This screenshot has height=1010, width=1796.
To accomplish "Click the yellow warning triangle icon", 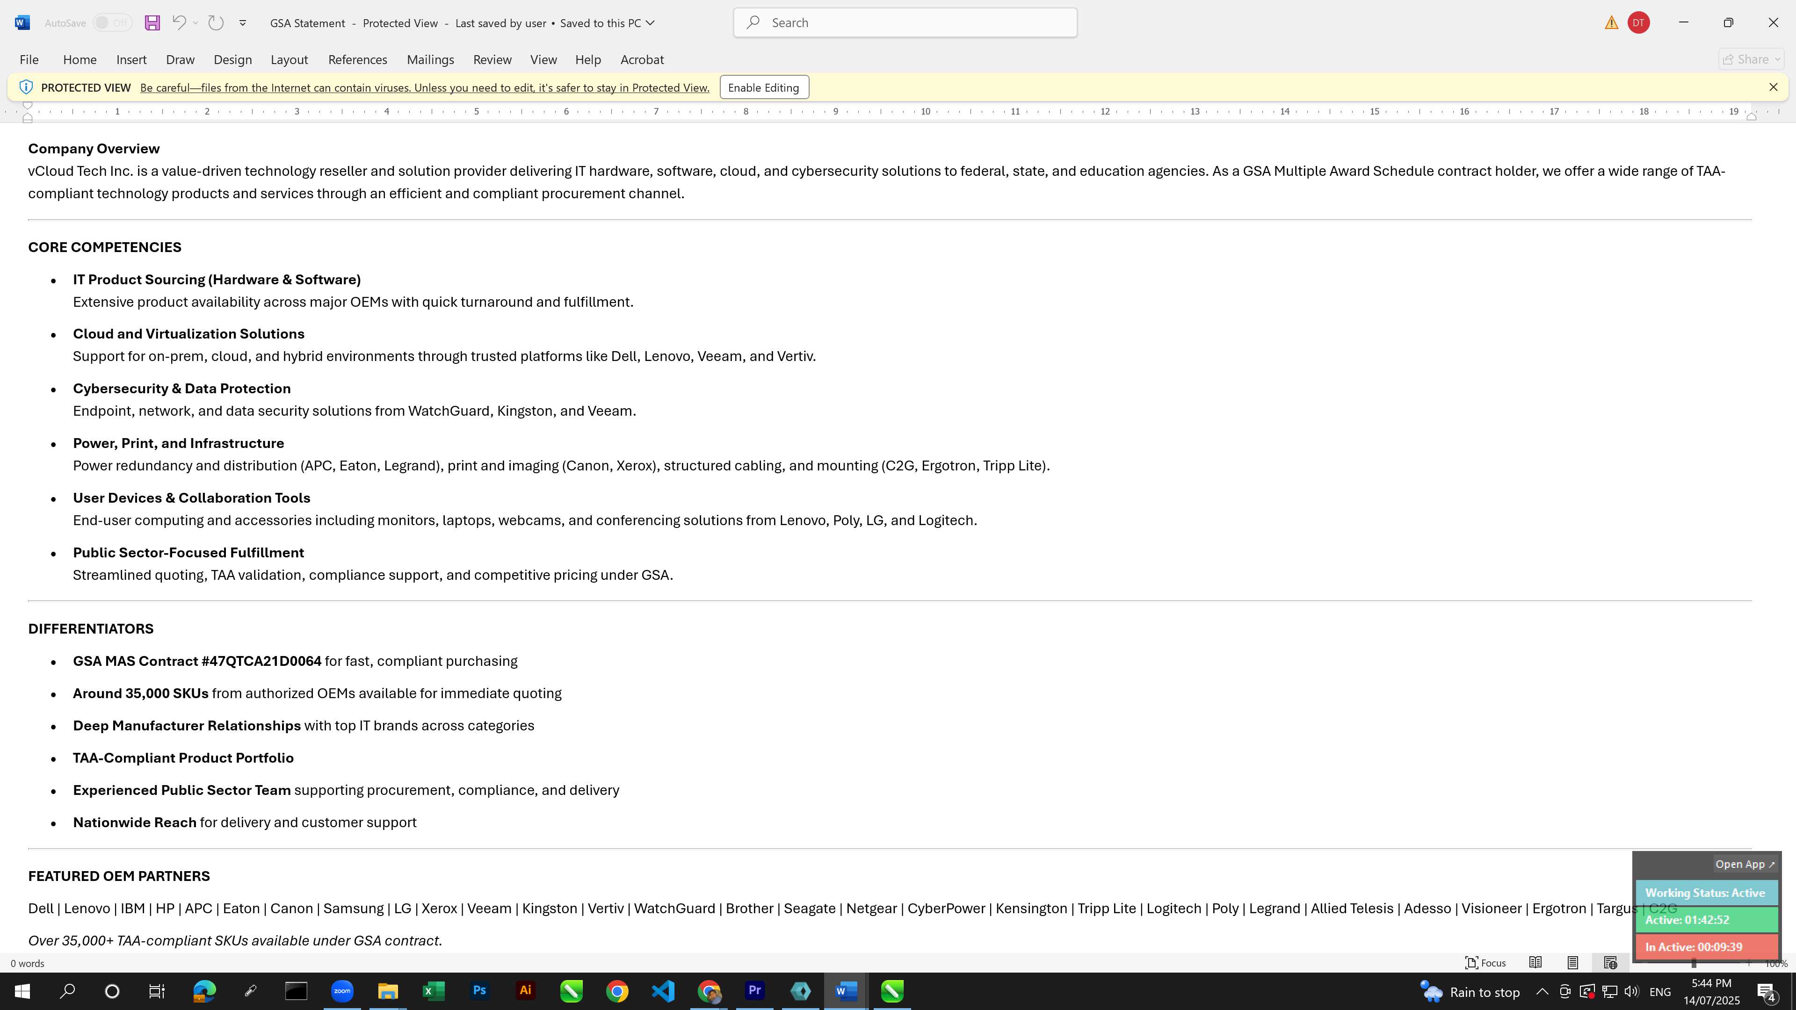I will pyautogui.click(x=1611, y=23).
